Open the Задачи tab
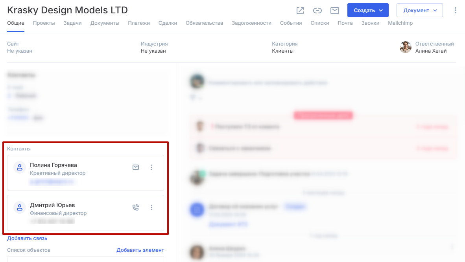 point(72,23)
